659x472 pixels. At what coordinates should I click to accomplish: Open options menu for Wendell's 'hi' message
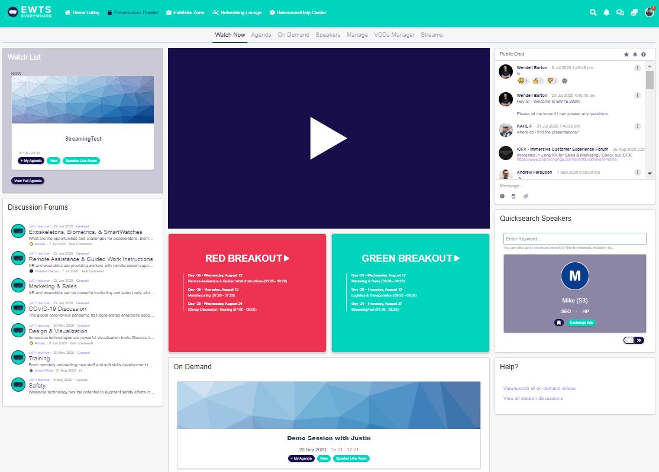637,67
